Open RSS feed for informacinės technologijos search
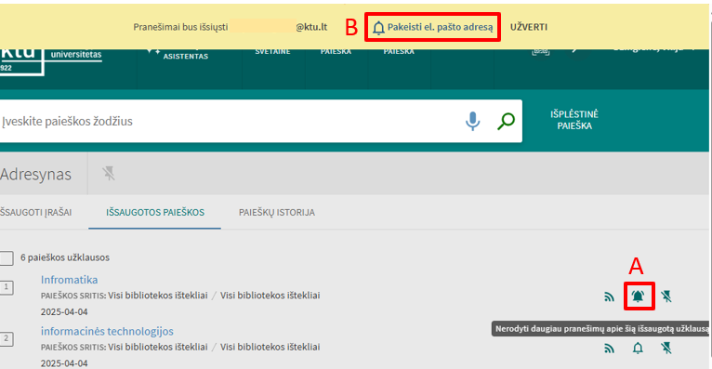This screenshot has width=712, height=369. click(x=609, y=349)
